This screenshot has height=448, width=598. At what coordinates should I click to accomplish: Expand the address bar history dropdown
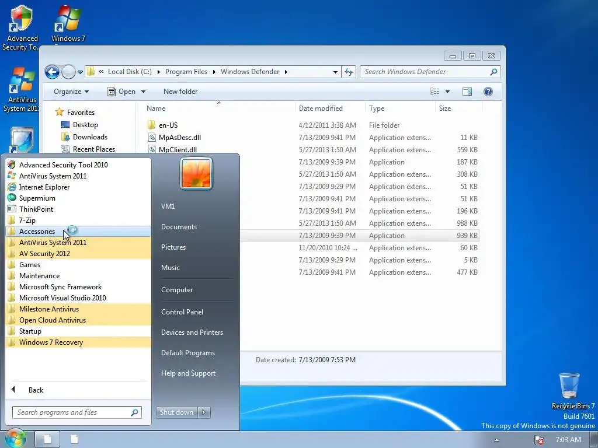335,72
